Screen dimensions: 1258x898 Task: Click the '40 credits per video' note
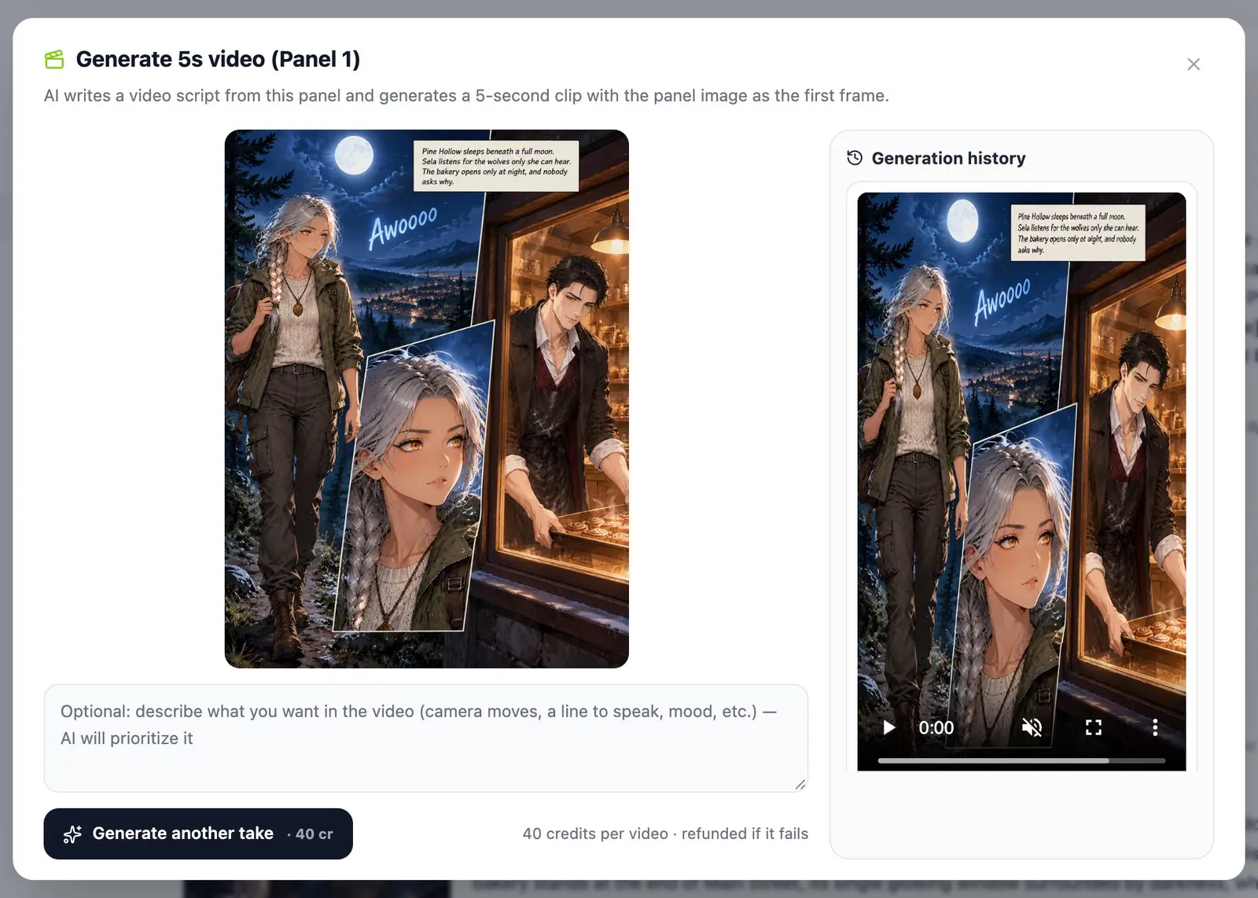[x=665, y=834]
